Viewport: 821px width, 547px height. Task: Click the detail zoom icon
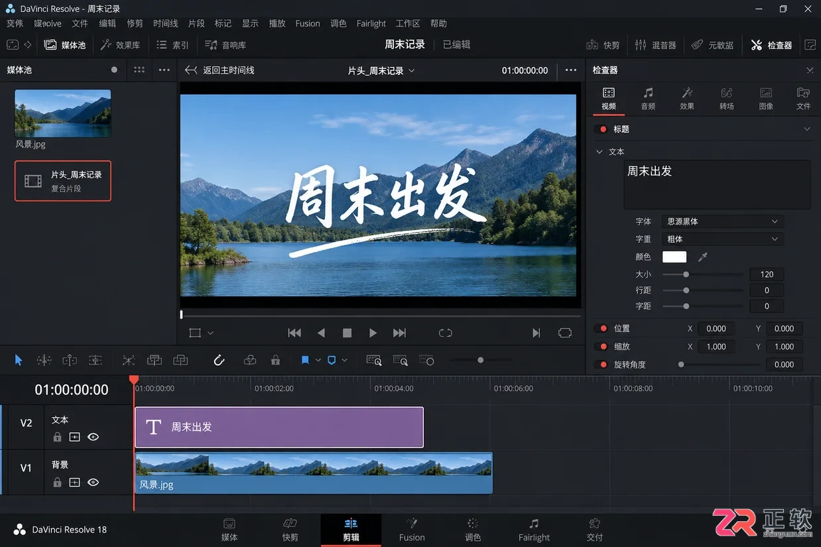click(401, 360)
